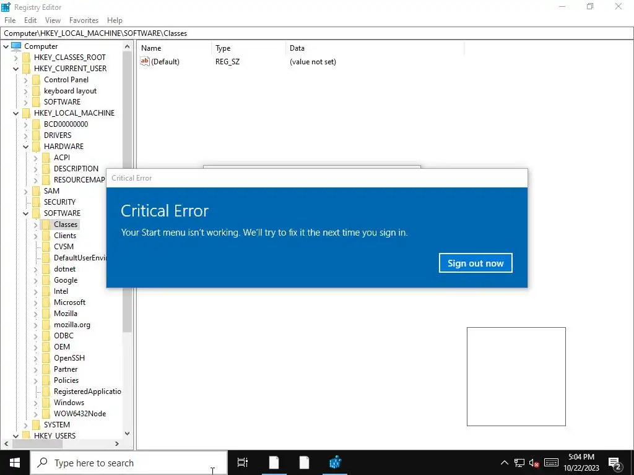The height and width of the screenshot is (475, 634).
Task: Click tree scrollbar up arrow
Action: coord(128,46)
